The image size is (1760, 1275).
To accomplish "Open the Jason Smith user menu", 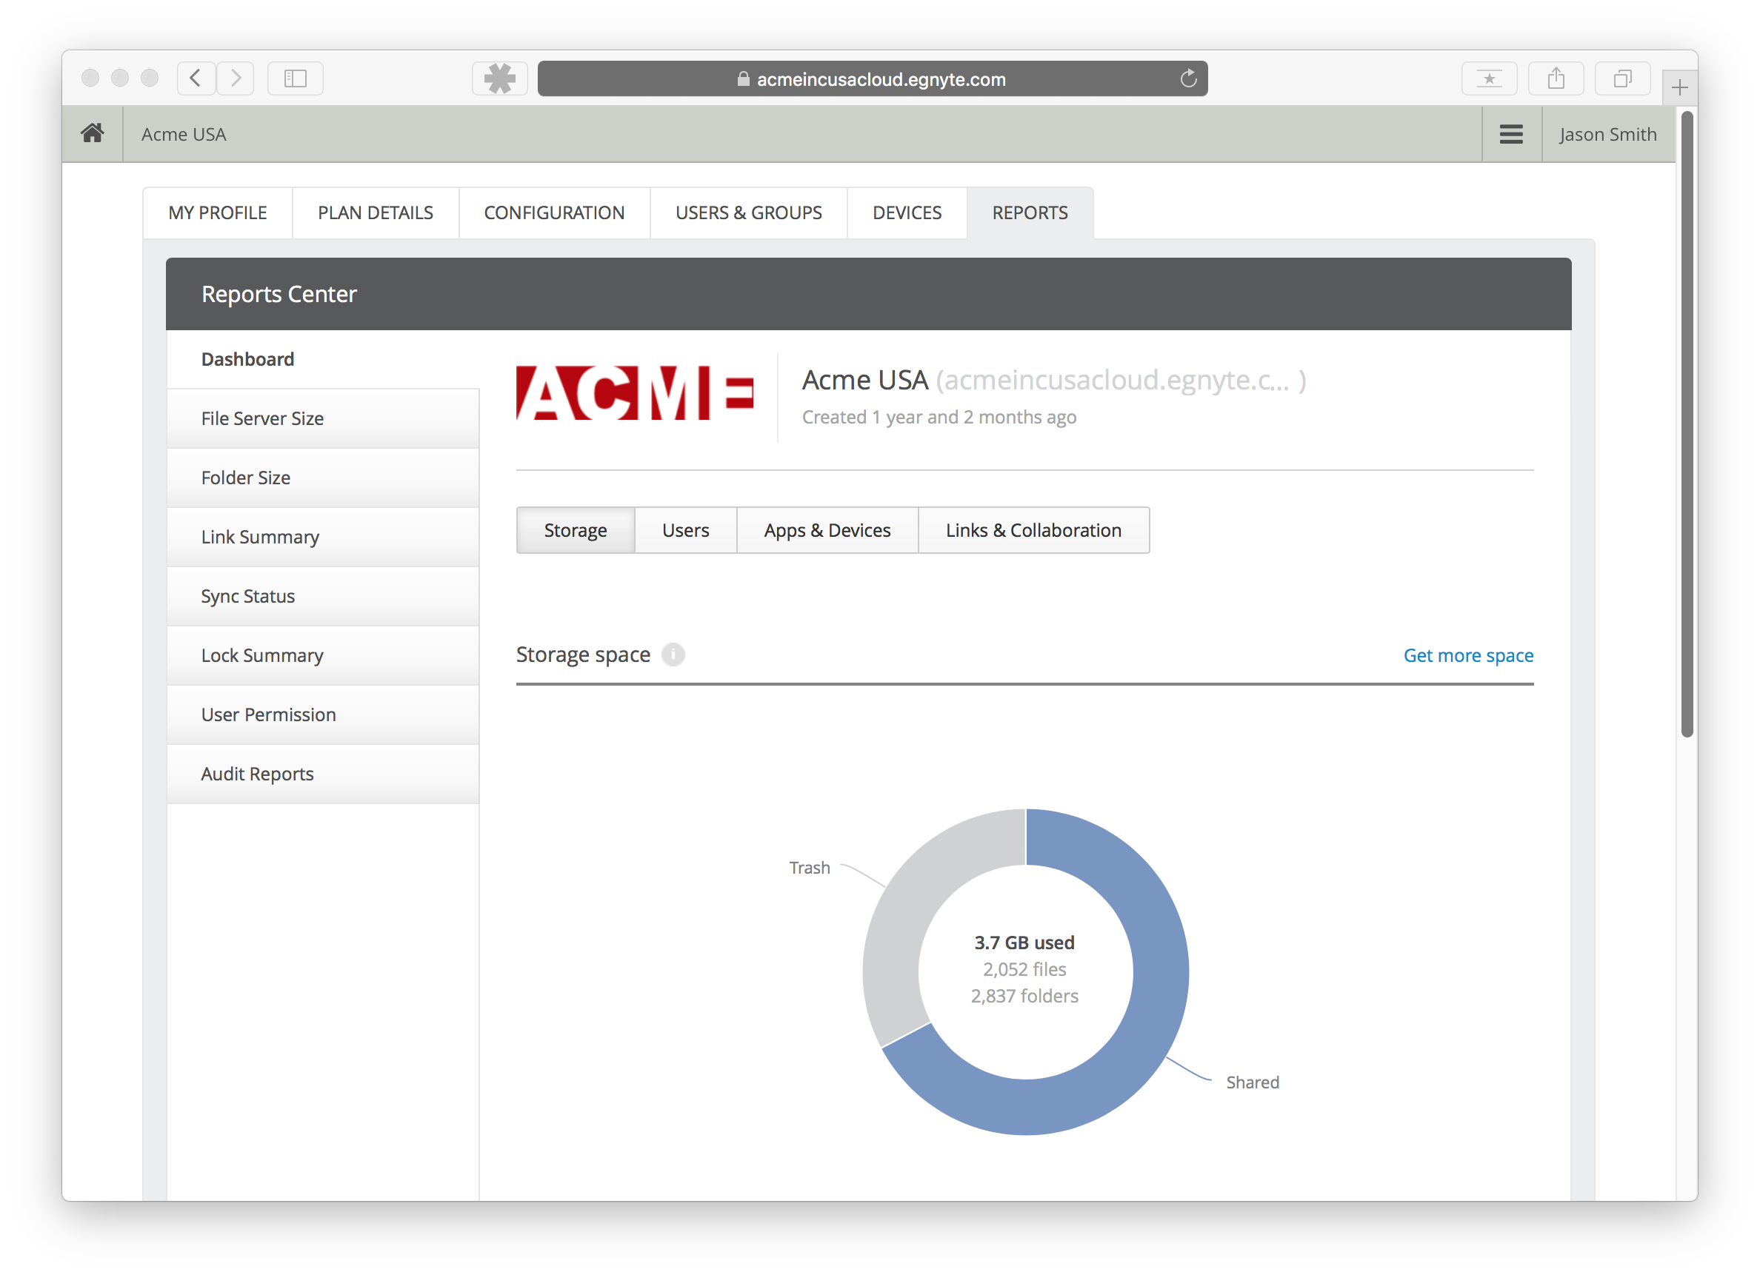I will [1607, 134].
